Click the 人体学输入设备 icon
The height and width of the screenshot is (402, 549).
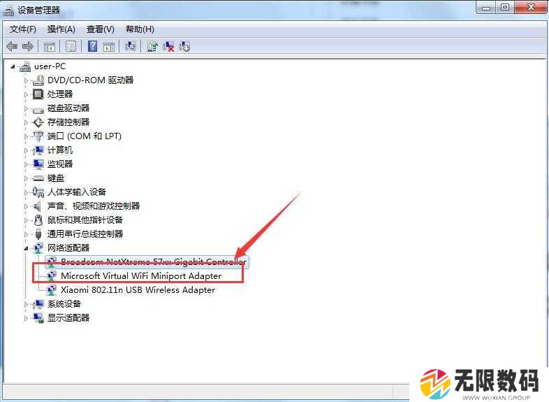coord(38,192)
